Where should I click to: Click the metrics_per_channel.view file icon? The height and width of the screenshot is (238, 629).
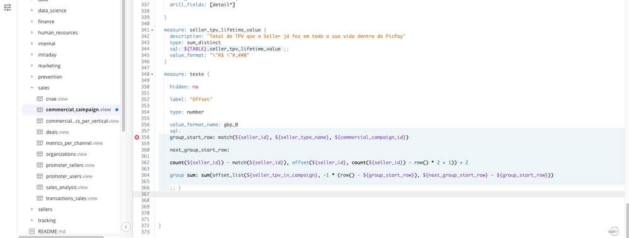point(40,143)
